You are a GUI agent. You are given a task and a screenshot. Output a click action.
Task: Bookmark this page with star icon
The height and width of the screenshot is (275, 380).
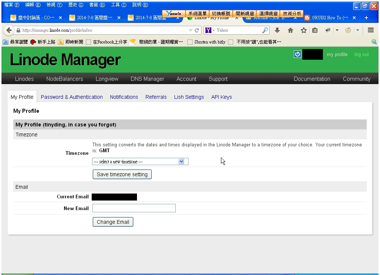(303, 30)
